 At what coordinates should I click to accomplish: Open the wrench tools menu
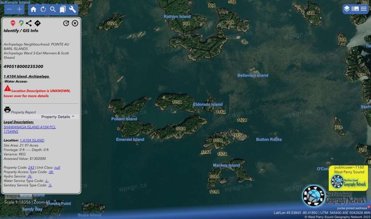pyautogui.click(x=72, y=9)
